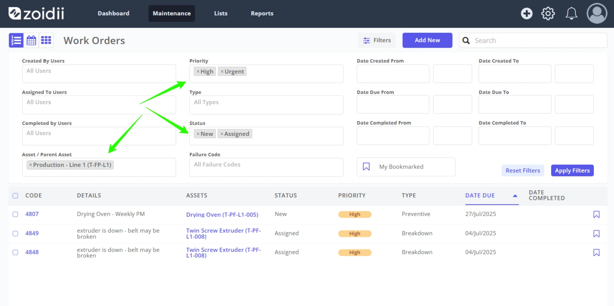Click Date Completed From date field
The image size is (614, 306).
393,136
